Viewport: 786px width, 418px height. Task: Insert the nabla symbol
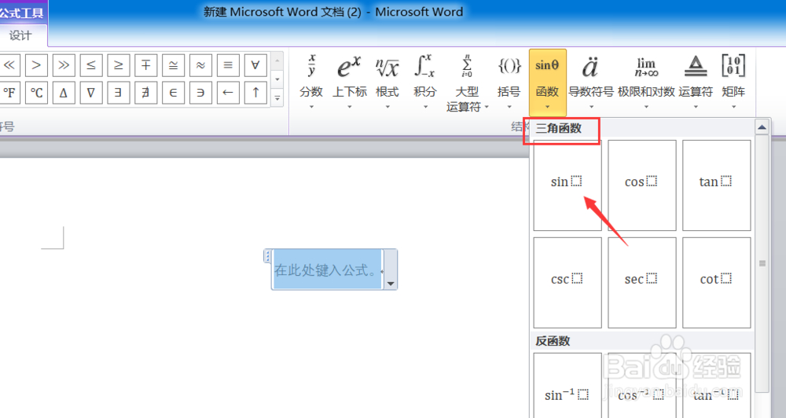tap(90, 93)
